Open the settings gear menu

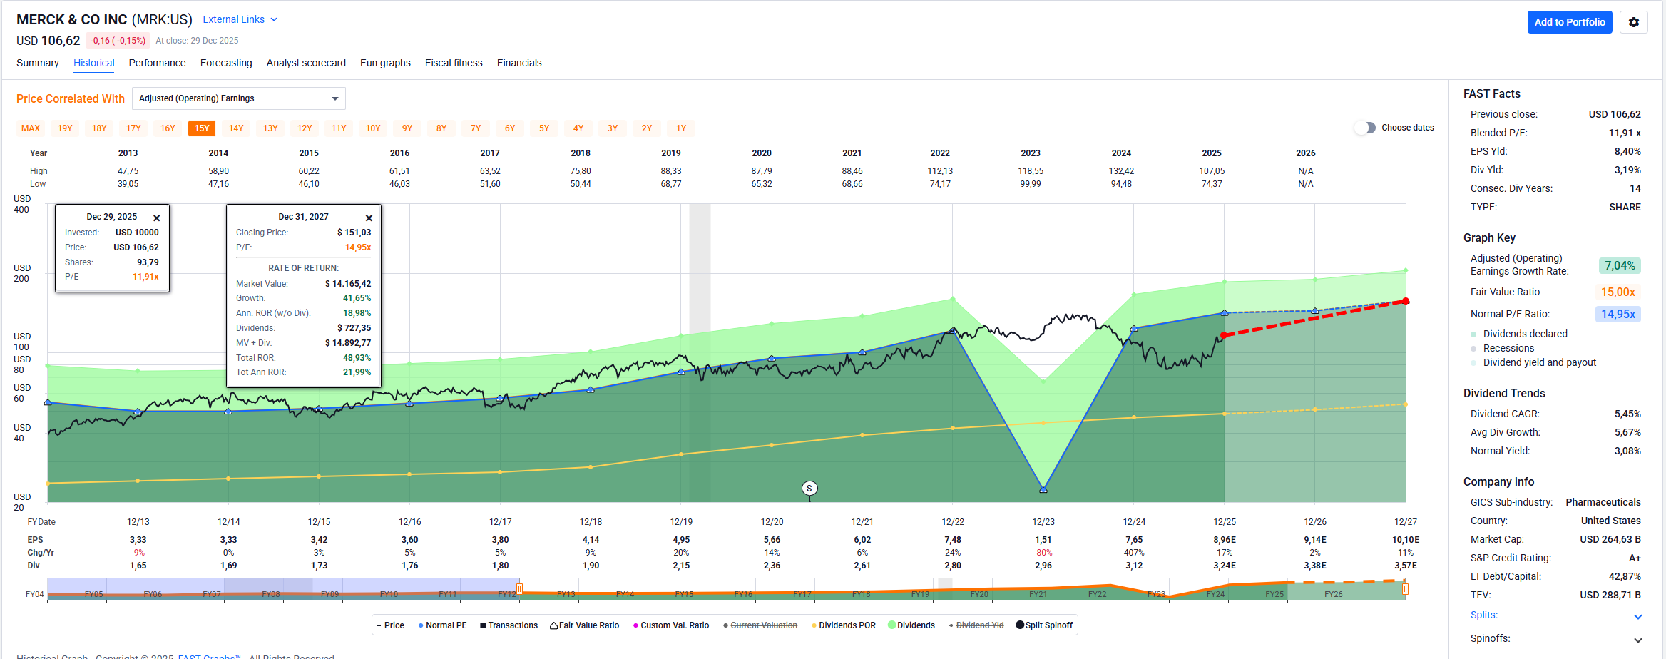coord(1633,22)
